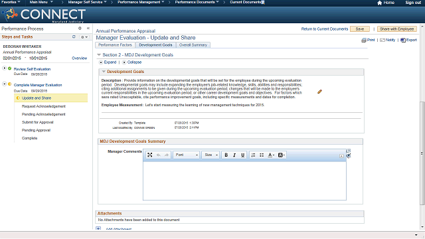
Task: Open the Favorites menu
Action: 11,2
